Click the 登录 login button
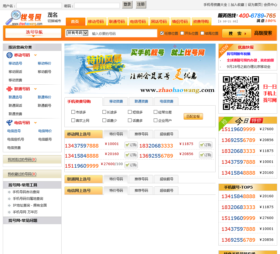The height and width of the screenshot is (254, 280). (127, 4)
